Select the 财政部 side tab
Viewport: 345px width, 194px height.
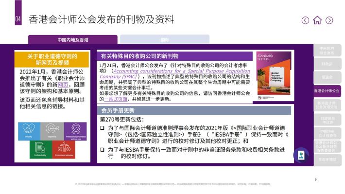pyautogui.click(x=327, y=64)
